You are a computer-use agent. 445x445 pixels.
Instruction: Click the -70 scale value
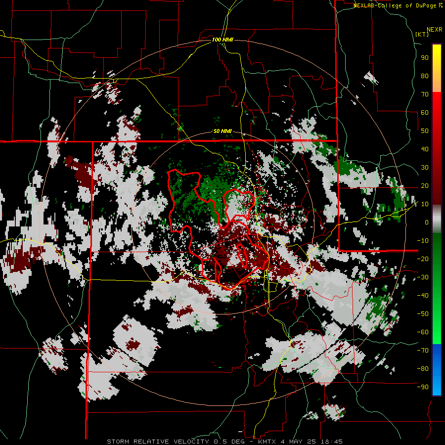tap(423, 351)
